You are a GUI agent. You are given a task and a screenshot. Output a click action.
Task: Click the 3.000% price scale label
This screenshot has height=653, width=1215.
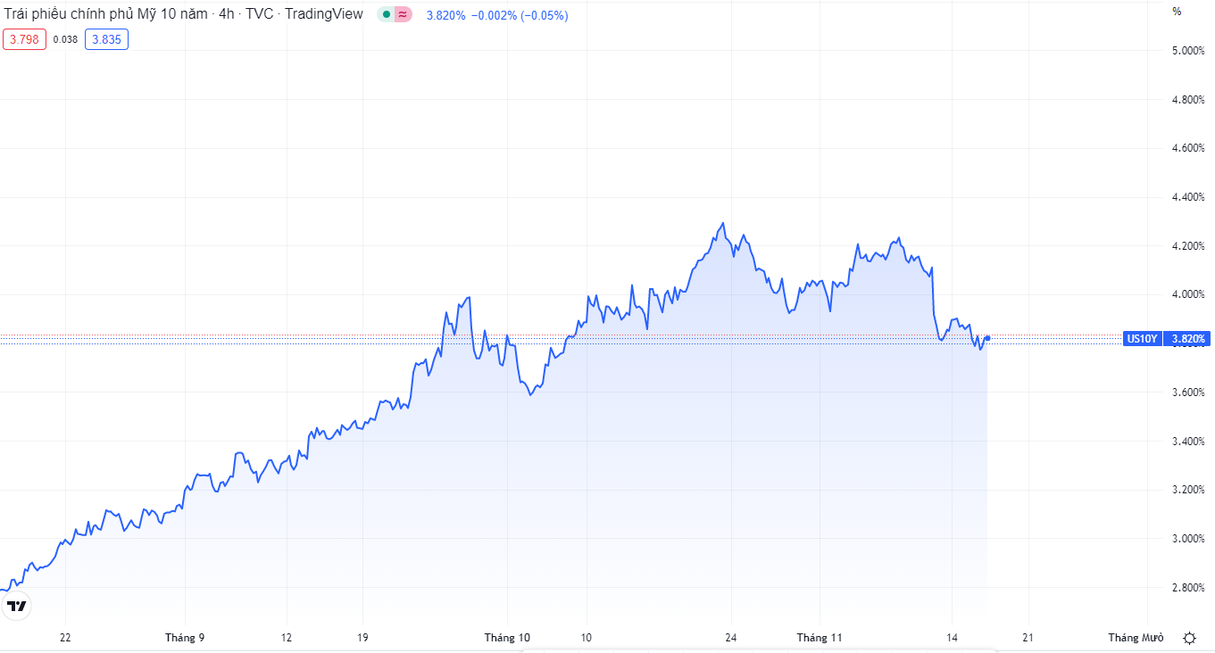tap(1187, 539)
